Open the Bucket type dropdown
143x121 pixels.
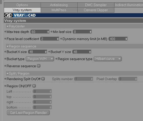click(40, 59)
